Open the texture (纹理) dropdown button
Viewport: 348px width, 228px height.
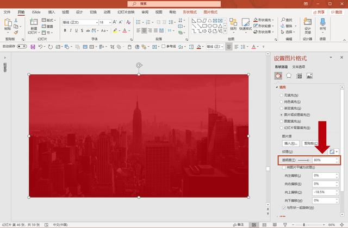coord(334,152)
